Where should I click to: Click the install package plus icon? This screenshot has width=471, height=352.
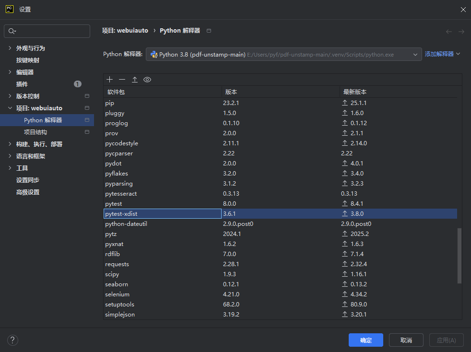(110, 80)
